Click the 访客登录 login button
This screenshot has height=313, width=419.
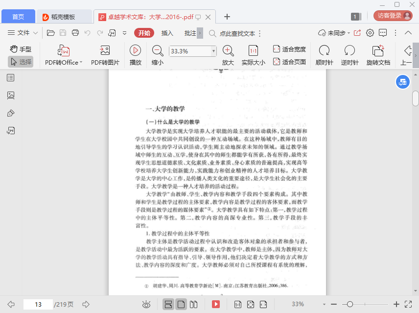(x=393, y=16)
